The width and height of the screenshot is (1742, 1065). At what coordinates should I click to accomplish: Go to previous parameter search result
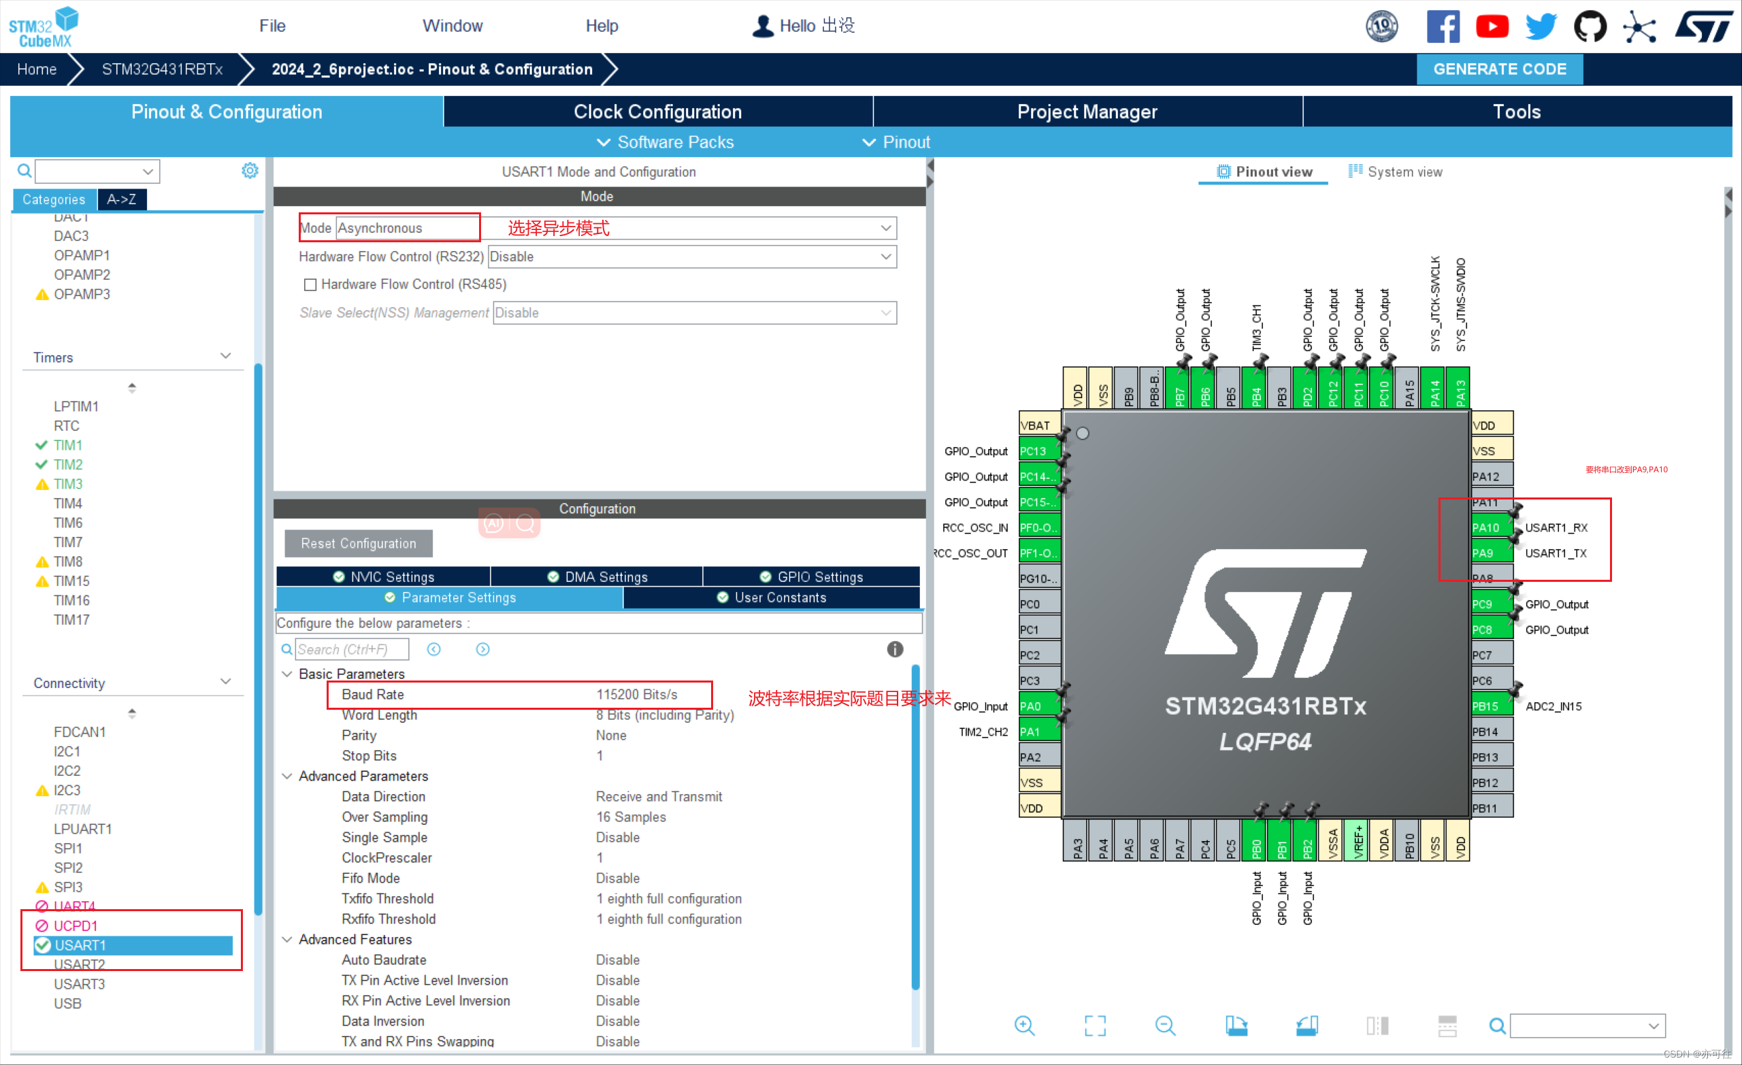click(434, 649)
